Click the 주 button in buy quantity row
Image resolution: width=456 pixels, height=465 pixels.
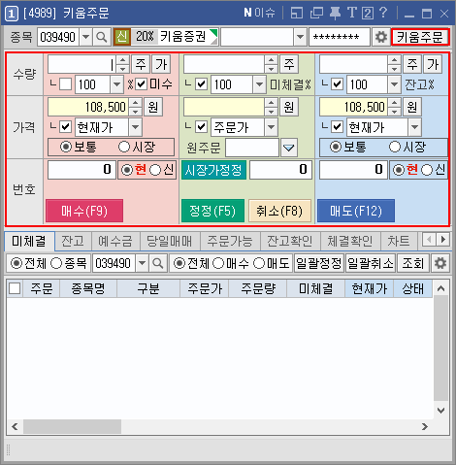(141, 64)
